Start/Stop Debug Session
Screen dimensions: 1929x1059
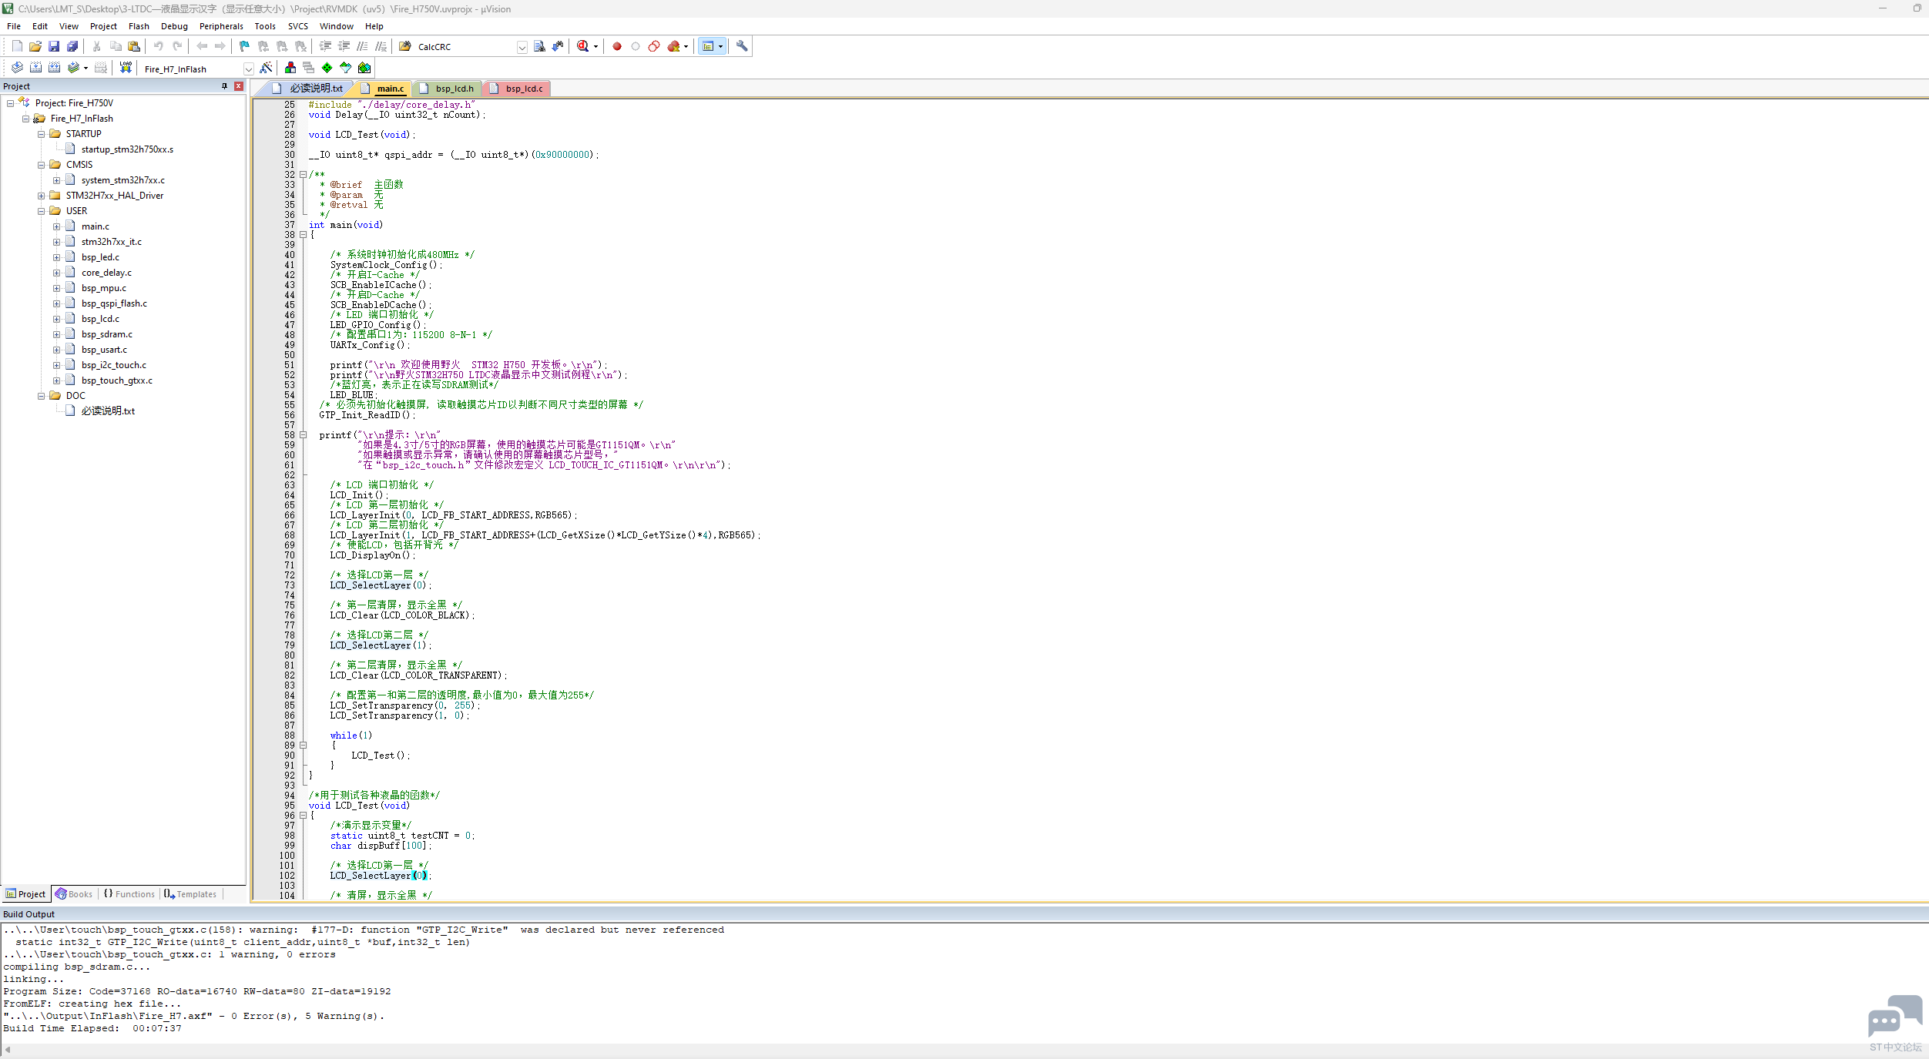tap(583, 46)
